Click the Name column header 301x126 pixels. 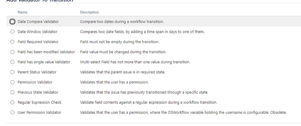click(x=23, y=12)
